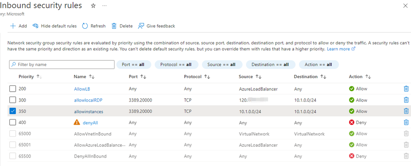The width and height of the screenshot is (411, 166).
Task: Delete allowinstances rule with trash icon
Action: tap(406, 111)
